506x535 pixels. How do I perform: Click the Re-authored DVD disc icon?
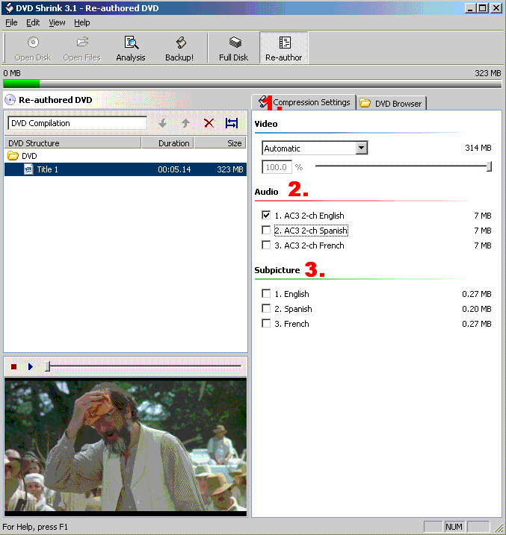pos(10,100)
